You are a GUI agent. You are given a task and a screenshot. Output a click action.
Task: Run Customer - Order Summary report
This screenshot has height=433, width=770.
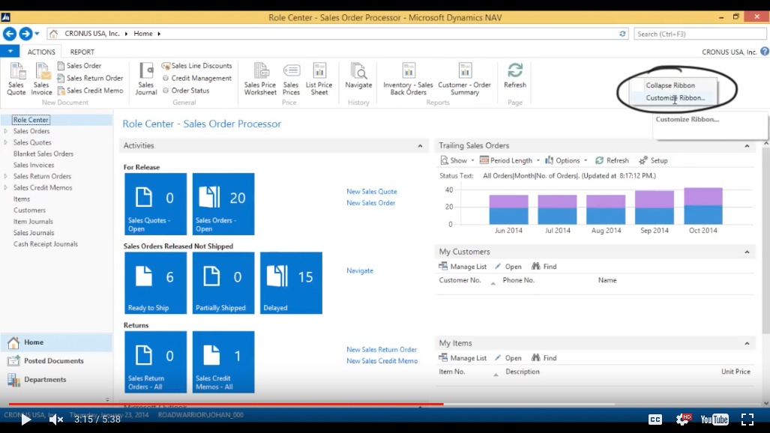point(465,79)
